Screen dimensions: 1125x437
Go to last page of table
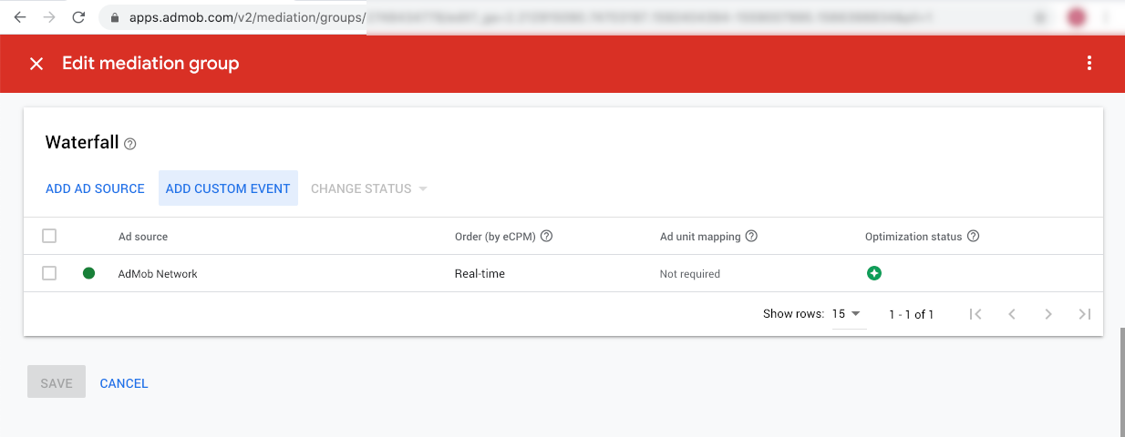click(1085, 314)
